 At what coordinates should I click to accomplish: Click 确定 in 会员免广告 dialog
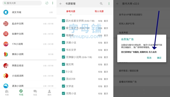click(x=159, y=58)
